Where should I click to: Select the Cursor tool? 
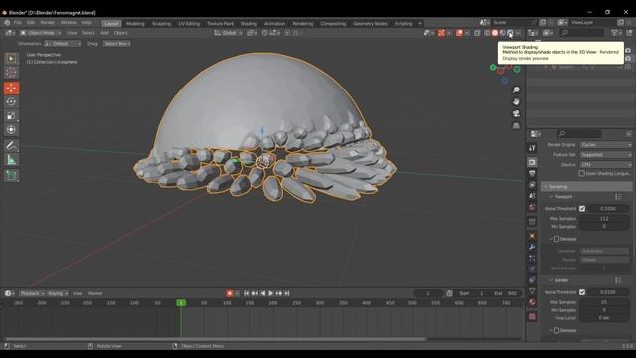click(x=11, y=73)
